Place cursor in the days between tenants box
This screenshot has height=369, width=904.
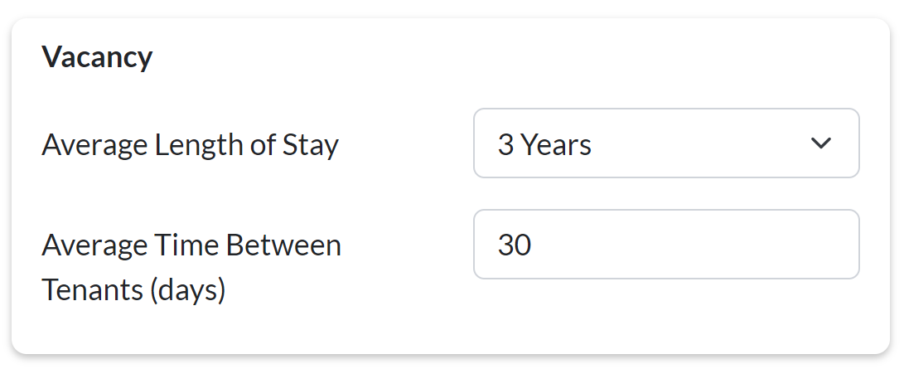665,245
